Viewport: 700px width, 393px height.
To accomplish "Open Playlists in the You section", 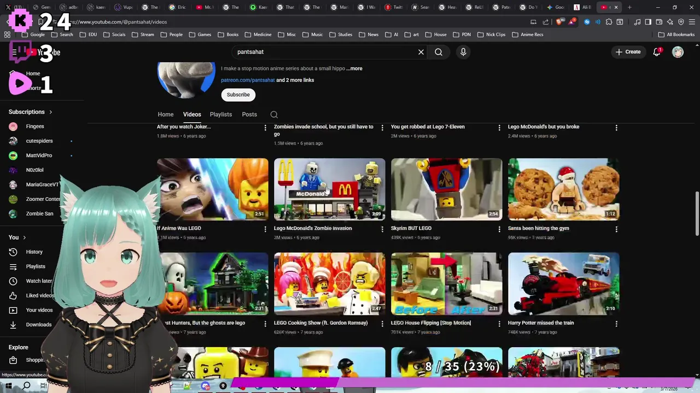I will point(36,266).
